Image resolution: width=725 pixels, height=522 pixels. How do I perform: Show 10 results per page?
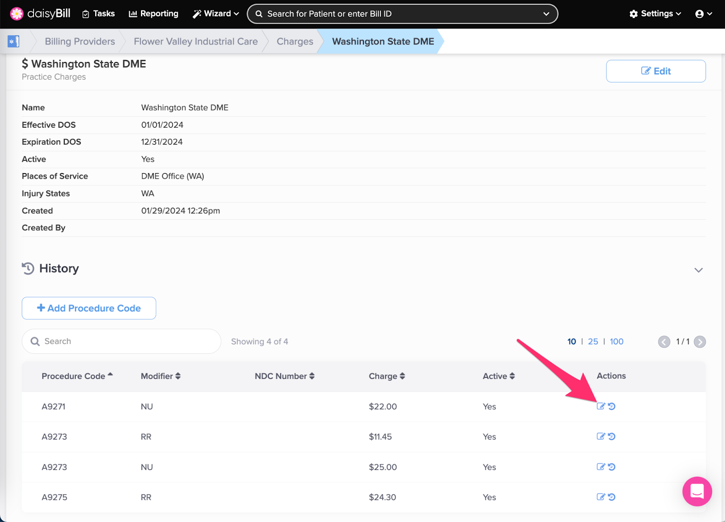pyautogui.click(x=572, y=342)
